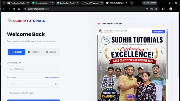Minimize the browser window

pos(163,3)
